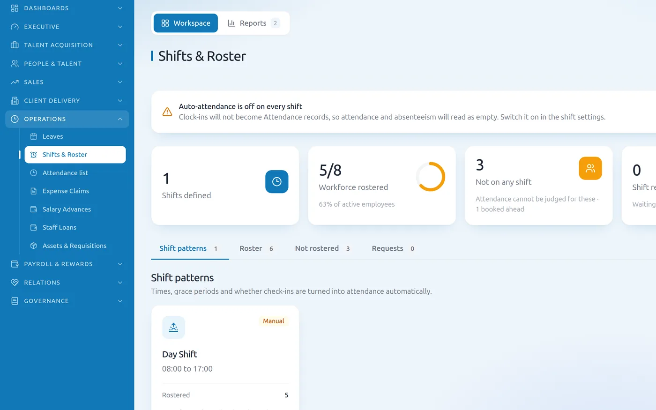656x410 pixels.
Task: Click the Talent Acquisition briefcase icon
Action: (15, 45)
